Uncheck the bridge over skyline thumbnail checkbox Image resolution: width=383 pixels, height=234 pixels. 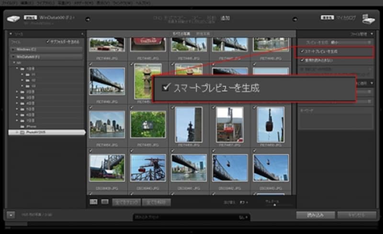(90, 64)
